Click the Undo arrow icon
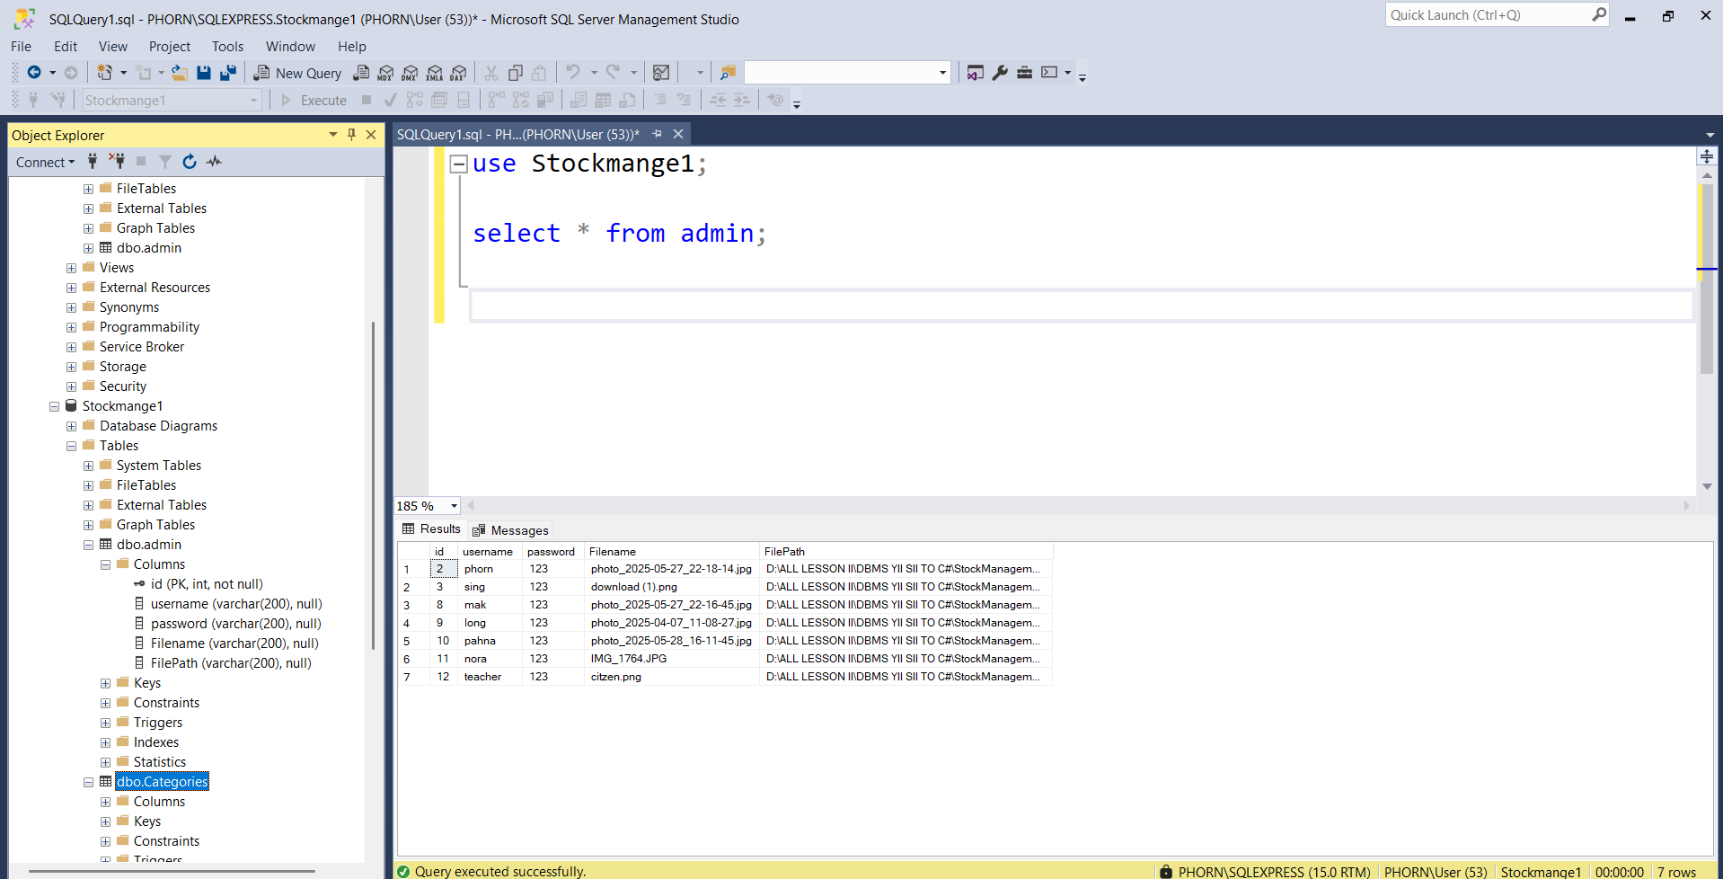The image size is (1723, 879). point(572,72)
